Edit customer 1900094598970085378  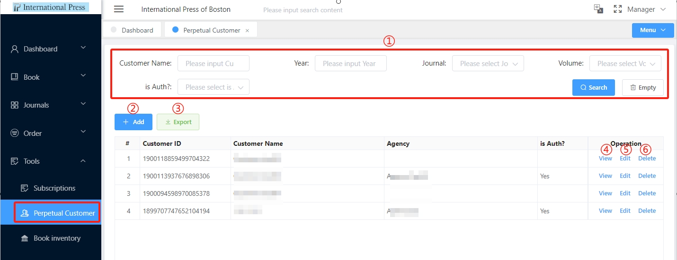(x=625, y=193)
